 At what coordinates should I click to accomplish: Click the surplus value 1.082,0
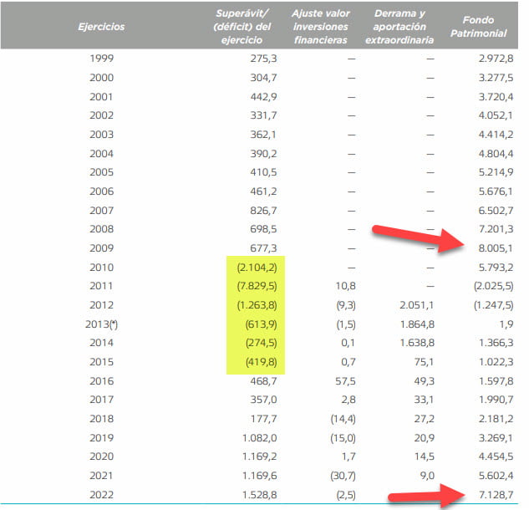click(260, 438)
